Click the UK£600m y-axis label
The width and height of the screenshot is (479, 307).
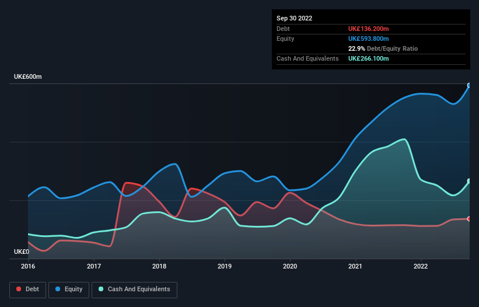(x=28, y=76)
